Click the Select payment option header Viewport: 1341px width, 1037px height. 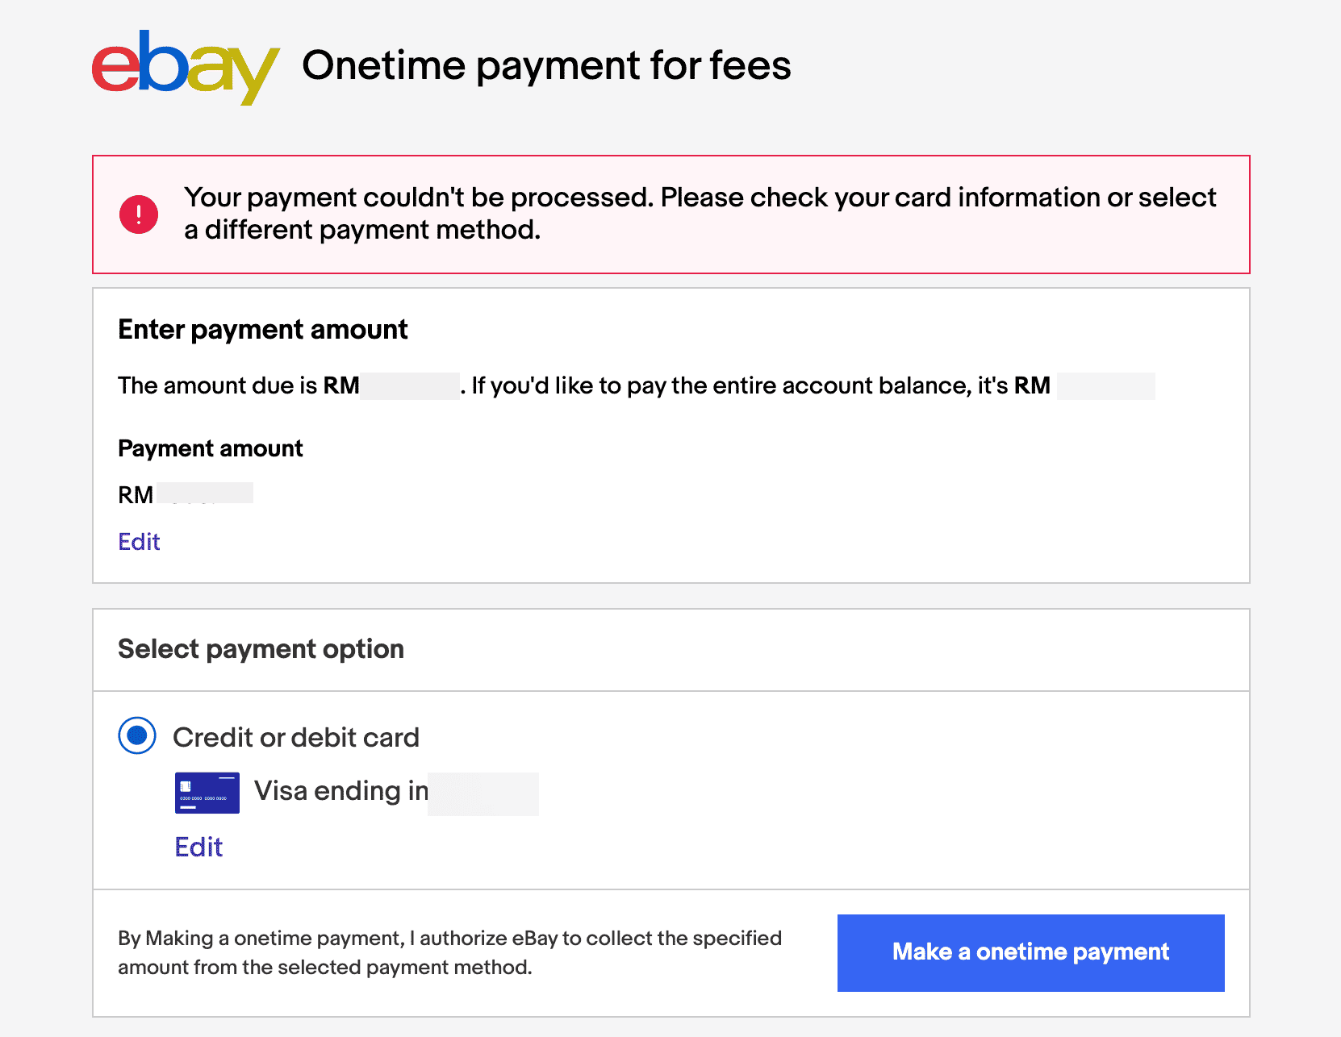click(261, 649)
